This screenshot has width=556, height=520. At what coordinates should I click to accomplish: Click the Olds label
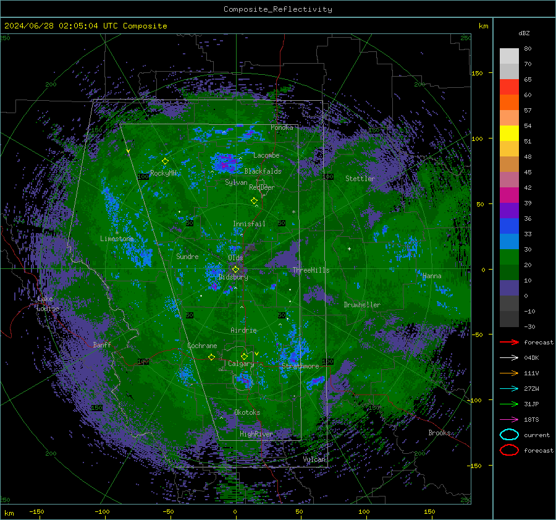(235, 258)
